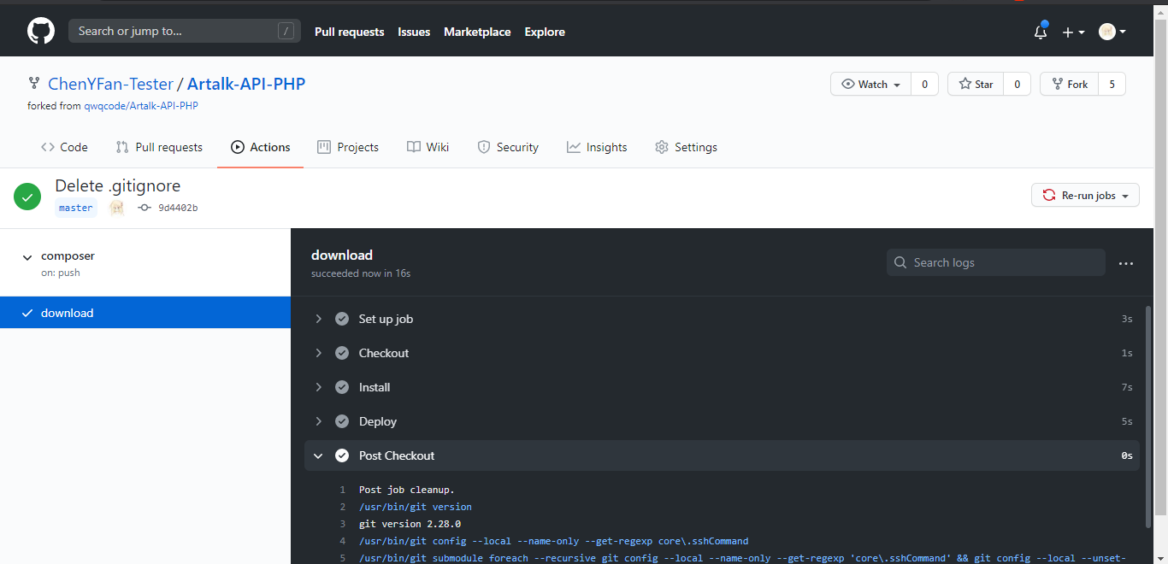Click log line number 3
1168x564 pixels.
pyautogui.click(x=342, y=524)
